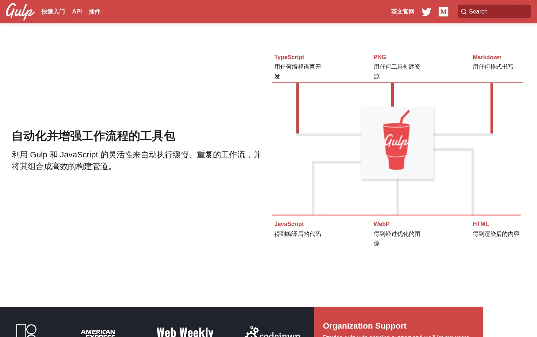Click the Markdown label
Viewport: 537px width, 337px height.
tap(487, 57)
